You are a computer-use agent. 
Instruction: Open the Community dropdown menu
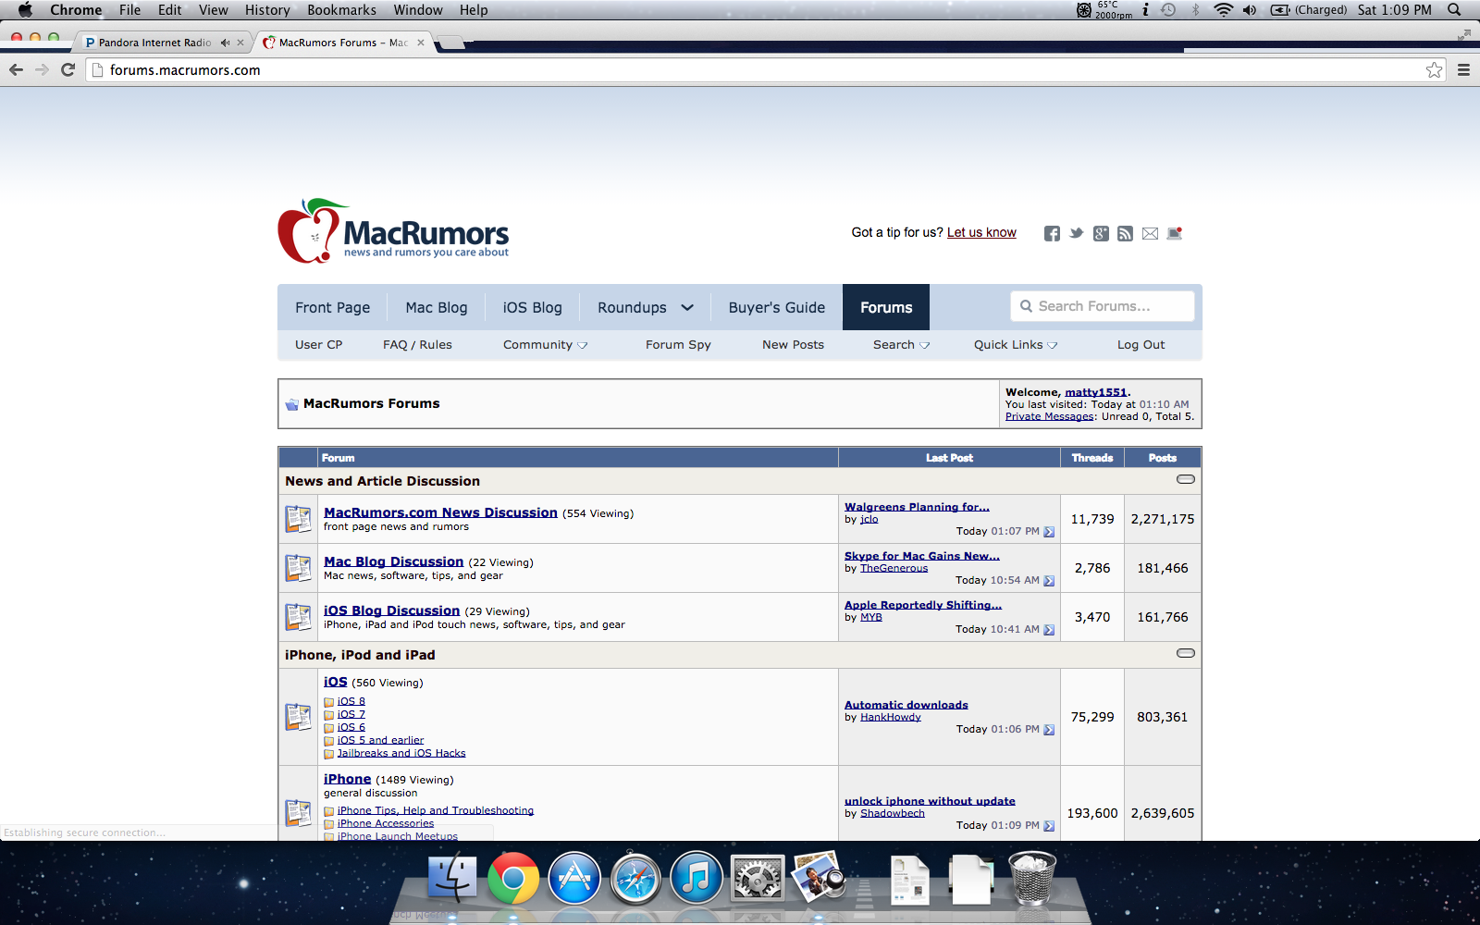pyautogui.click(x=545, y=345)
